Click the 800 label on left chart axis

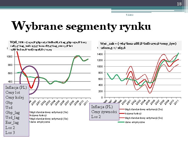click(x=10, y=65)
